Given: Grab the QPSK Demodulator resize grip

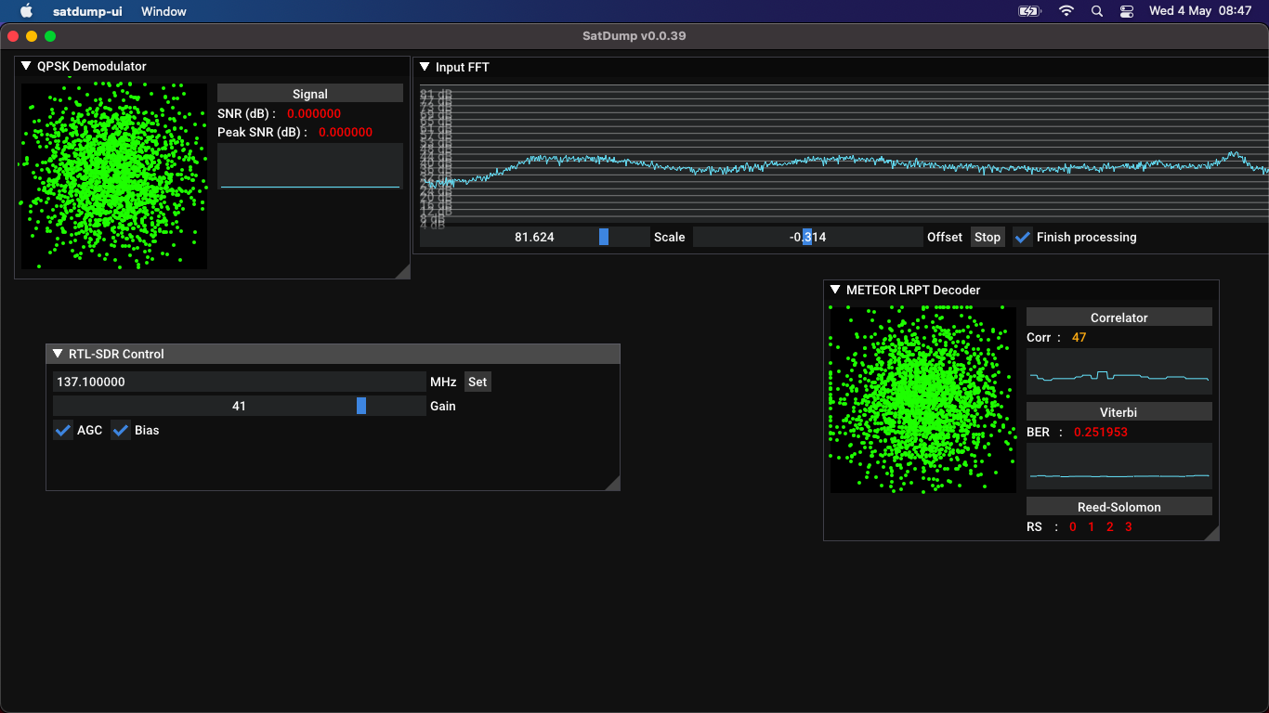Looking at the screenshot, I should click(402, 271).
